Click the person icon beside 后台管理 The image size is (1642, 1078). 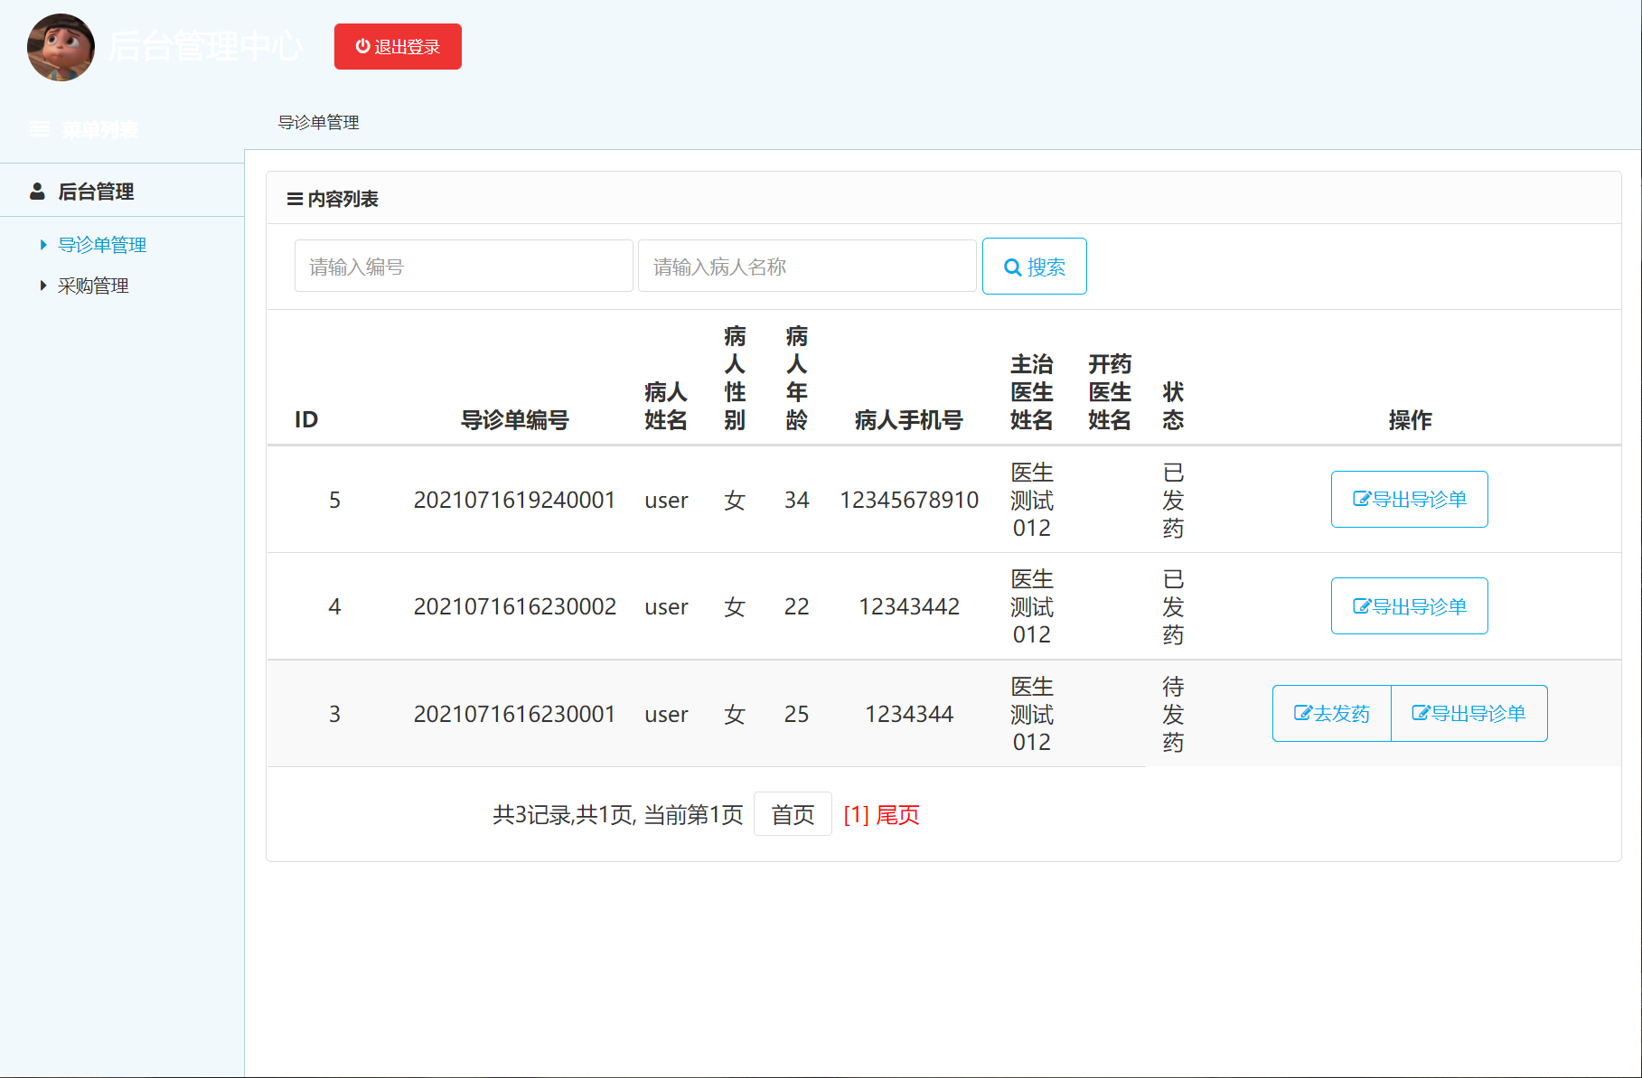point(37,192)
